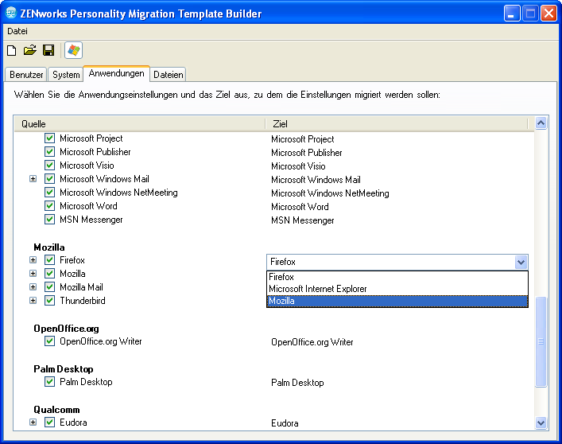Select the Eudora target cell
The height and width of the screenshot is (444, 562).
[x=285, y=423]
